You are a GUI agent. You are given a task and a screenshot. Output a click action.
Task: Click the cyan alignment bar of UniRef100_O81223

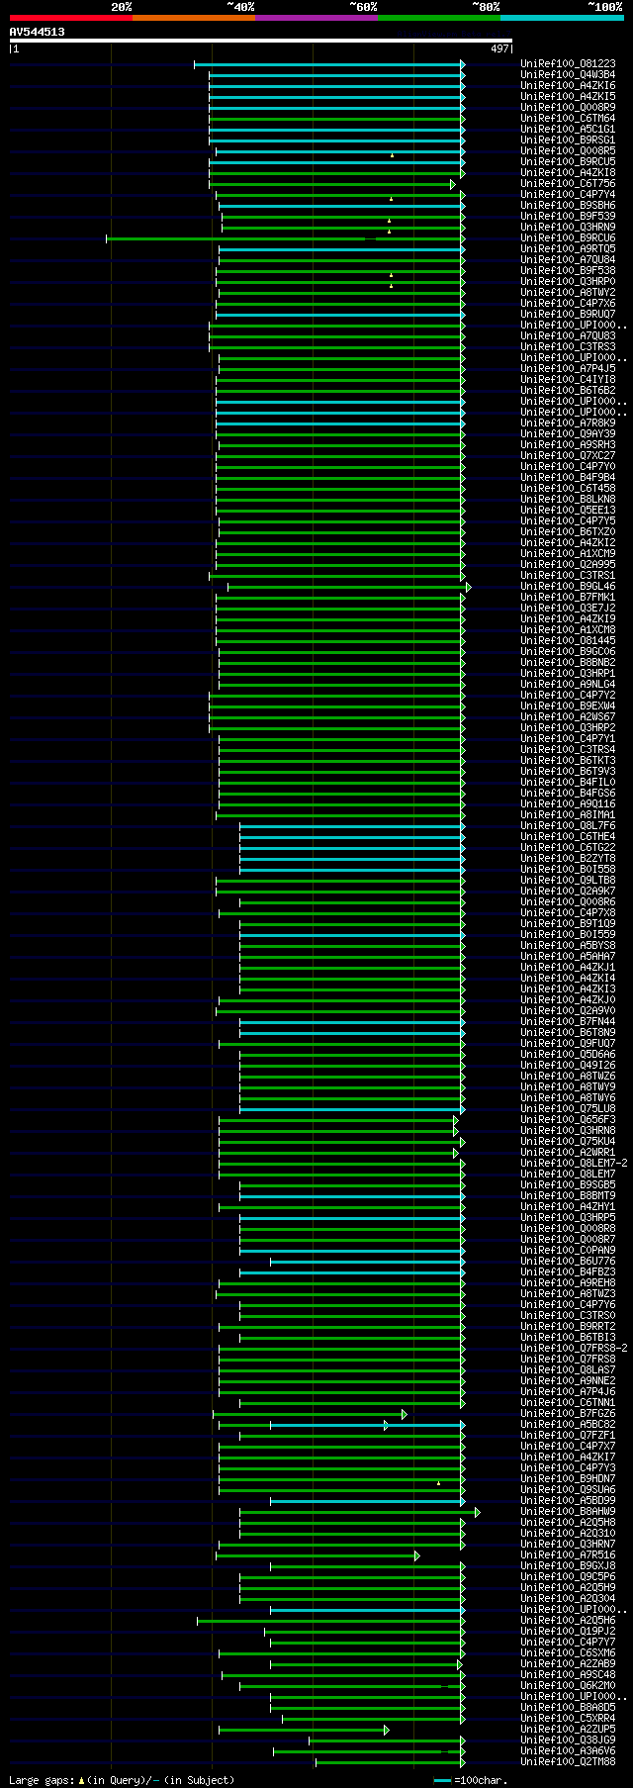329,64
